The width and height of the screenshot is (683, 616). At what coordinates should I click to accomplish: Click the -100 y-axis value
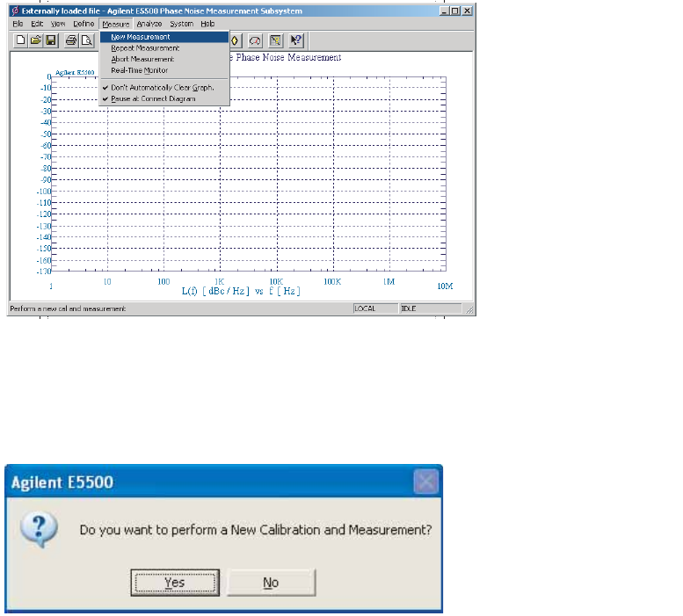pyautogui.click(x=44, y=192)
